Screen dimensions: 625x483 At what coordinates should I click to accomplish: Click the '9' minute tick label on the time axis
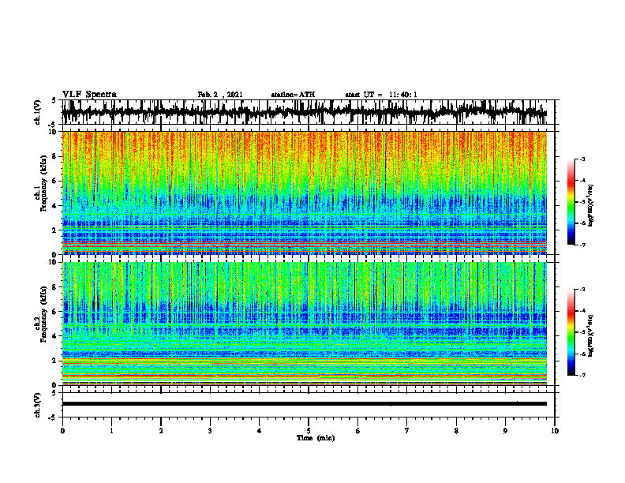(505, 431)
